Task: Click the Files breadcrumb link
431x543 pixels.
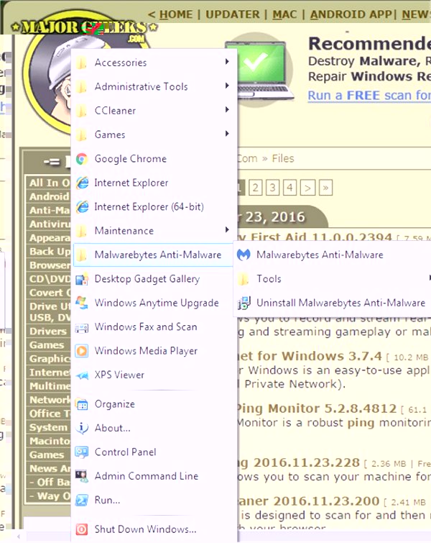Action: (x=283, y=159)
